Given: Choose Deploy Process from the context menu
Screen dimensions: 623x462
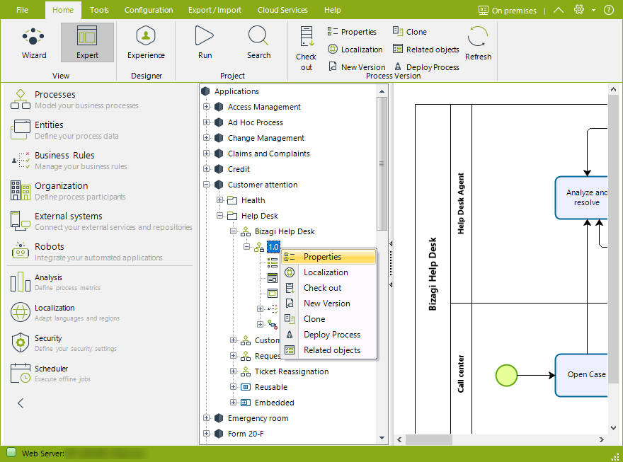Looking at the screenshot, I should [328, 335].
